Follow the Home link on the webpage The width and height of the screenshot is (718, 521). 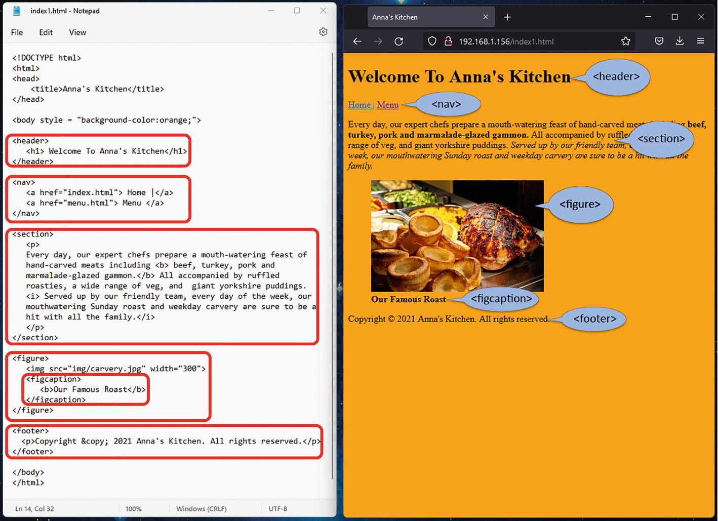coord(359,105)
